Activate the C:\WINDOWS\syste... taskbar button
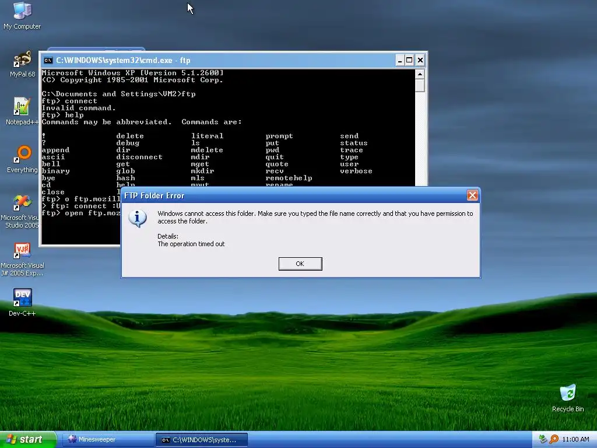 [x=202, y=440]
